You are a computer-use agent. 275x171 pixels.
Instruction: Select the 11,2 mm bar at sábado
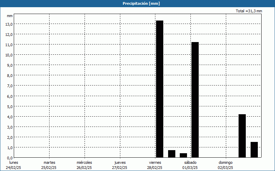tap(195, 100)
